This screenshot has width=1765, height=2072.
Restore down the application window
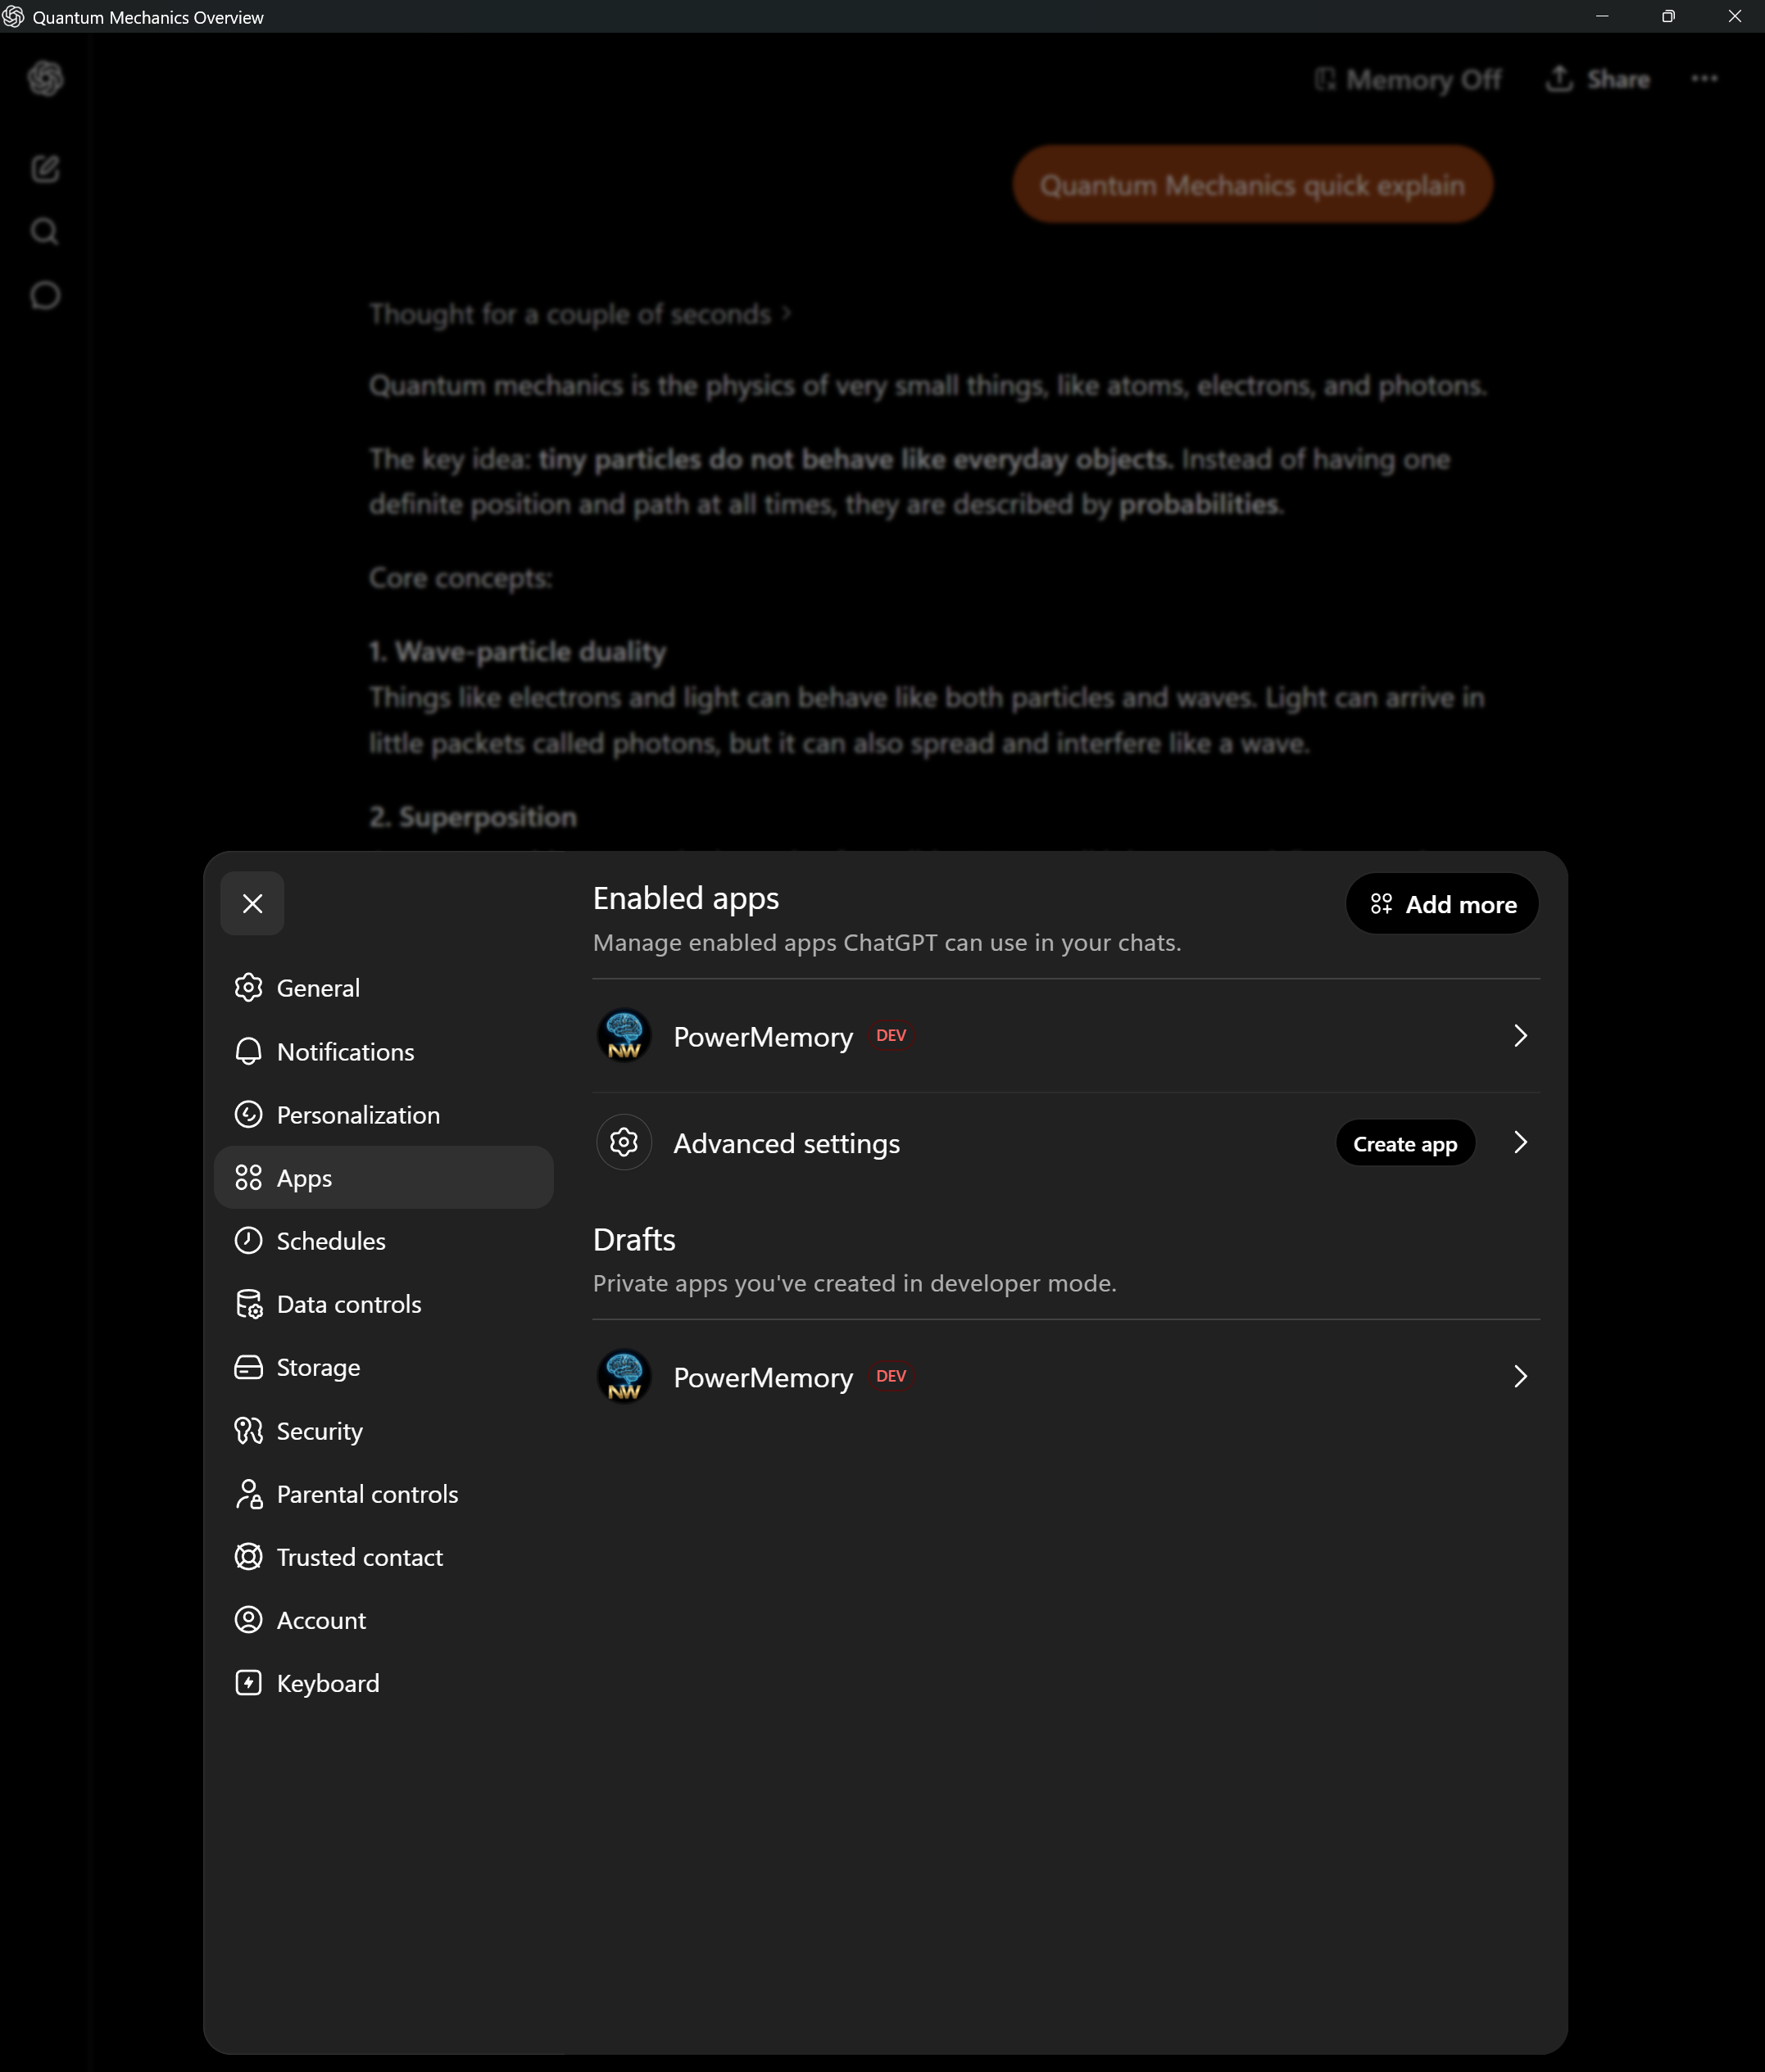click(1668, 16)
